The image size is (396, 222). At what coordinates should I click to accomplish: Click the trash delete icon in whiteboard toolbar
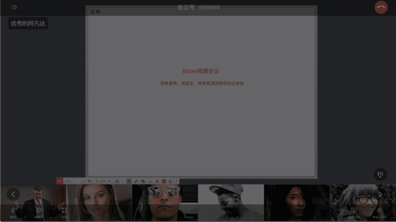tap(170, 181)
